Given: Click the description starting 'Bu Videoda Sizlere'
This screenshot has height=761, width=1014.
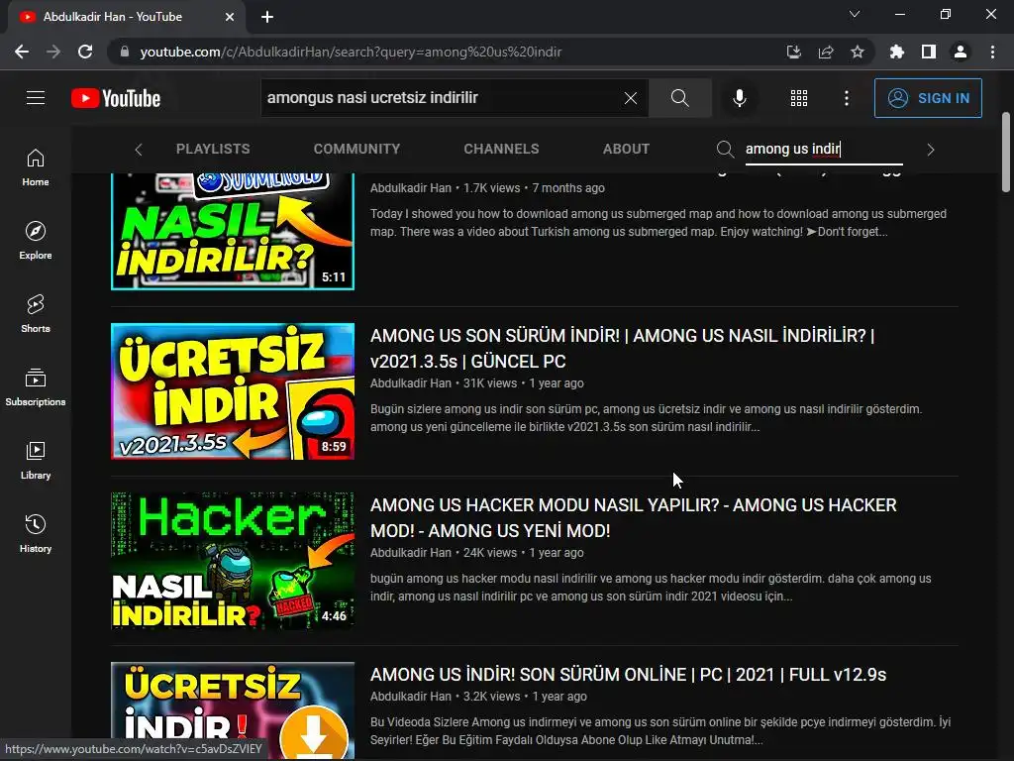Looking at the screenshot, I should pos(660,730).
